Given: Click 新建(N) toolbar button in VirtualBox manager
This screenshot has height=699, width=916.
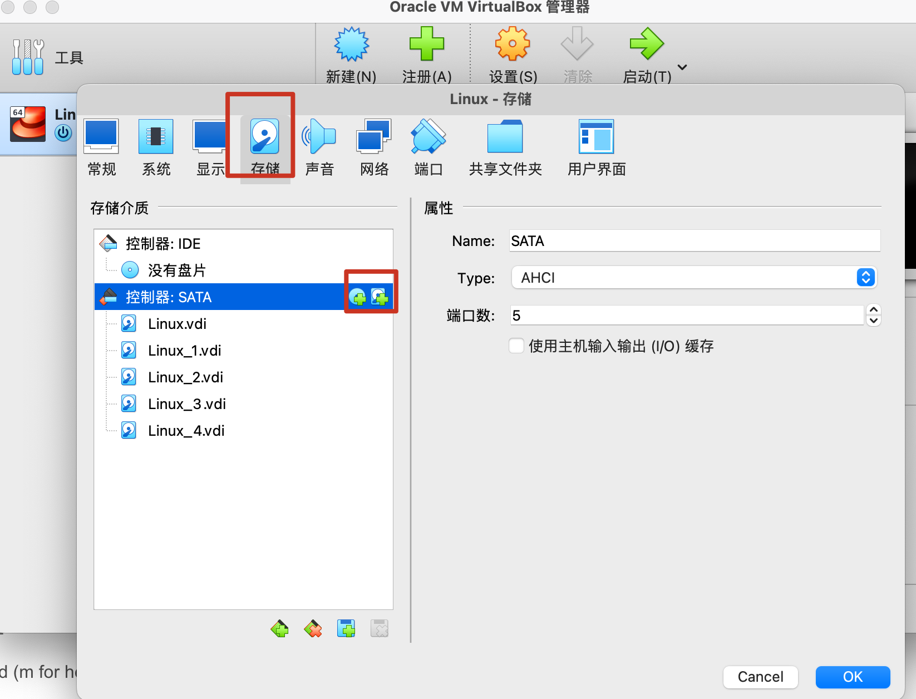Looking at the screenshot, I should click(x=351, y=55).
